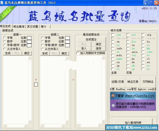Click 生成 button under 前缀一

pyautogui.click(x=8, y=53)
